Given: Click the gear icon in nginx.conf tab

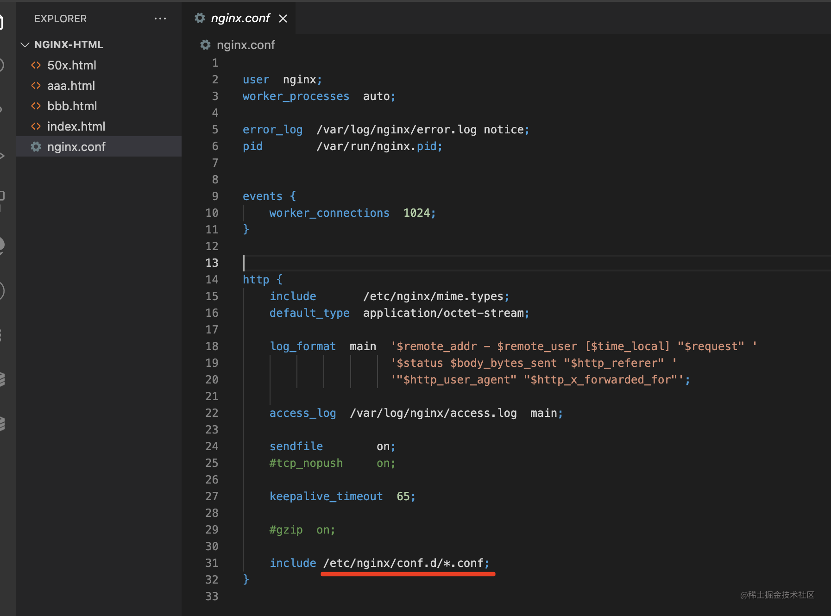Looking at the screenshot, I should tap(200, 18).
